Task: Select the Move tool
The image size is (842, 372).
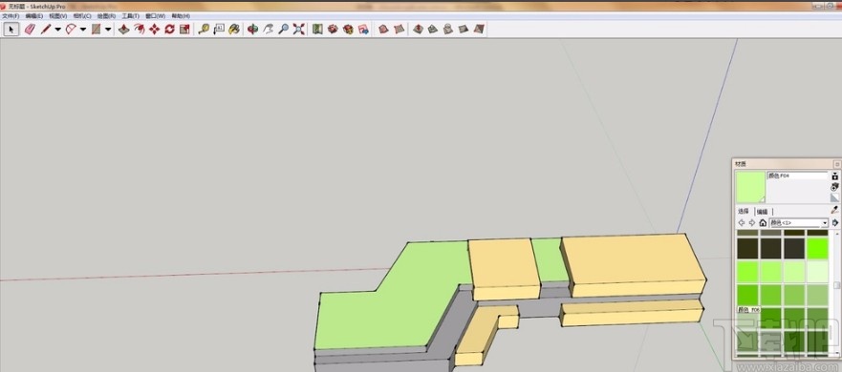Action: (x=155, y=30)
